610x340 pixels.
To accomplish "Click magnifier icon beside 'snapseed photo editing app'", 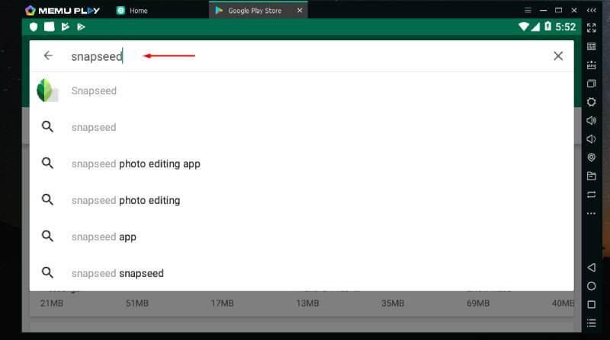I will pyautogui.click(x=47, y=163).
